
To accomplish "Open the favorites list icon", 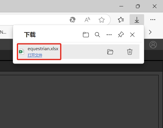I will 121,20.
